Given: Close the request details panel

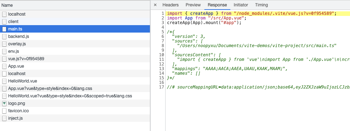Looking at the screenshot, I should [x=155, y=5].
